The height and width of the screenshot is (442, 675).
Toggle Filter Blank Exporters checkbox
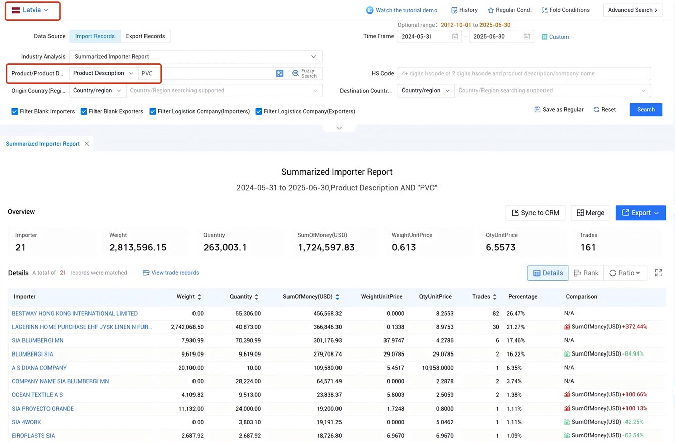[x=84, y=111]
